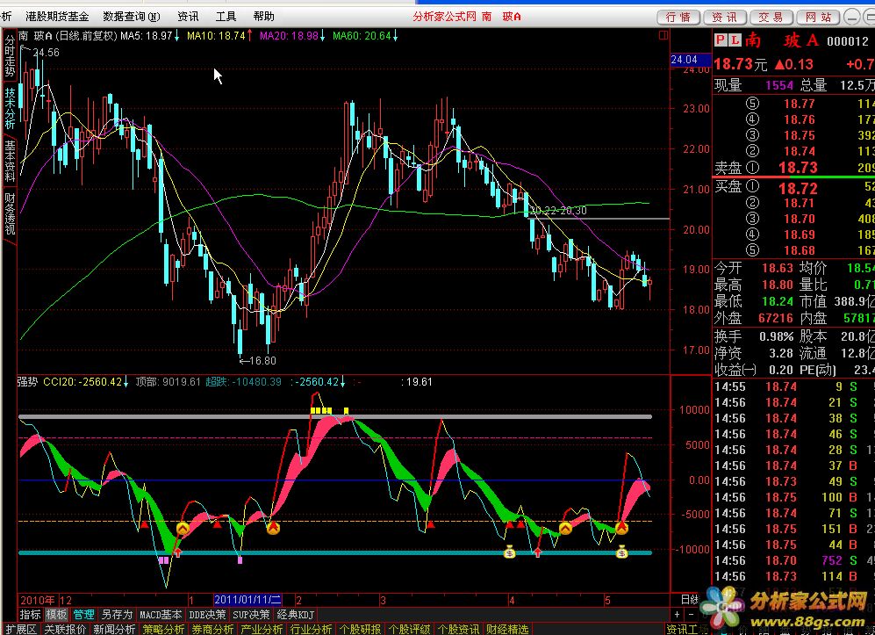Open the 券商分析 tab
This screenshot has width=875, height=635.
pos(212,629)
